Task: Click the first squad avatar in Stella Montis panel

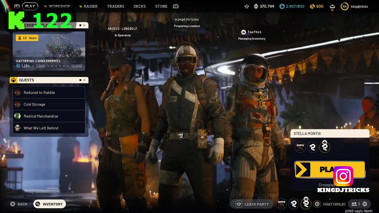Action: (x=300, y=147)
